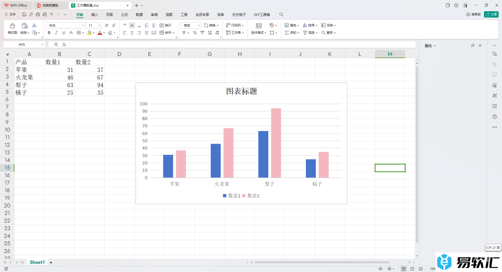Image resolution: width=502 pixels, height=272 pixels.
Task: Open the font name 宋体 combo box
Action: pyautogui.click(x=66, y=26)
